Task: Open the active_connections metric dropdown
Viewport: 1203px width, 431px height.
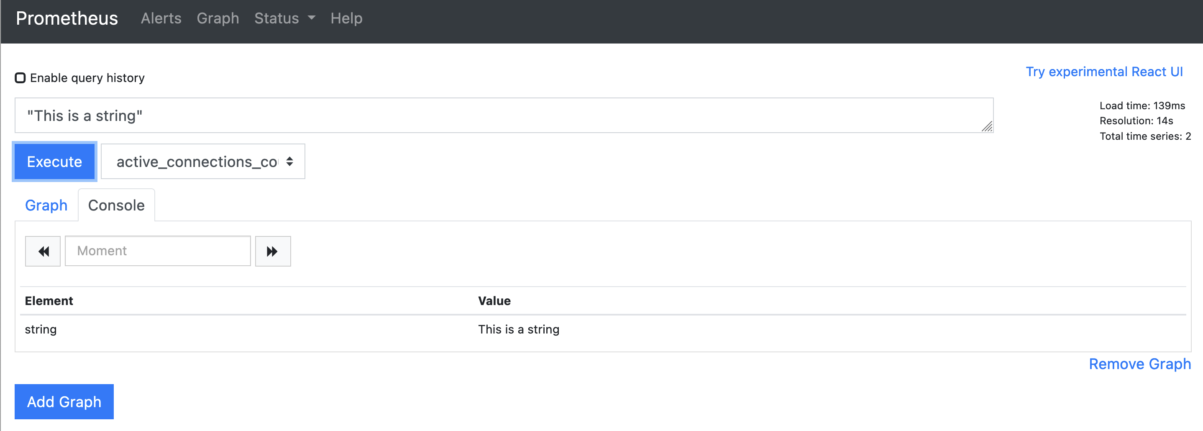Action: [x=203, y=162]
